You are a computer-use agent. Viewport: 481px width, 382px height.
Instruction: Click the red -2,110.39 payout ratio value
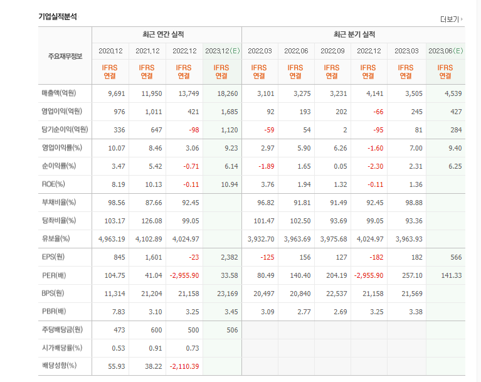(x=184, y=366)
